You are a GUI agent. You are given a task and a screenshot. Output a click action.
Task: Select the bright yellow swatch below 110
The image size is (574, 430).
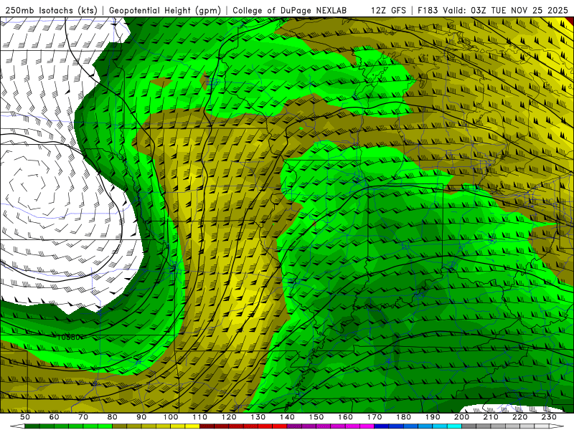[x=192, y=426]
